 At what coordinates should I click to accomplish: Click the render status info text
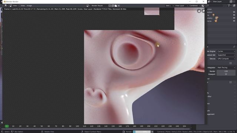point(65,9)
